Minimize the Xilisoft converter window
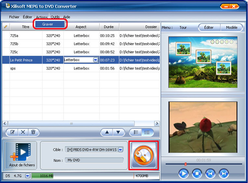 click(226, 6)
